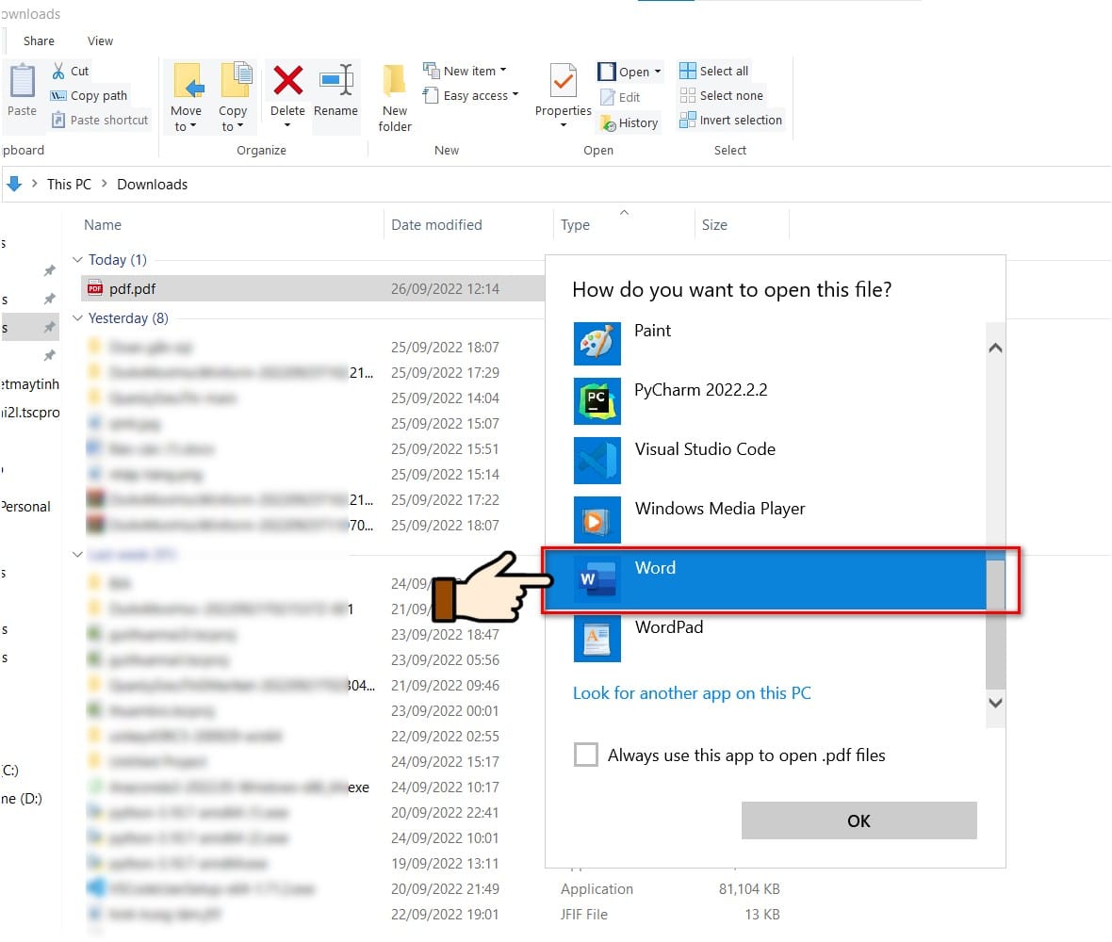This screenshot has width=1112, height=942.
Task: Click the Rename icon
Action: (x=336, y=80)
